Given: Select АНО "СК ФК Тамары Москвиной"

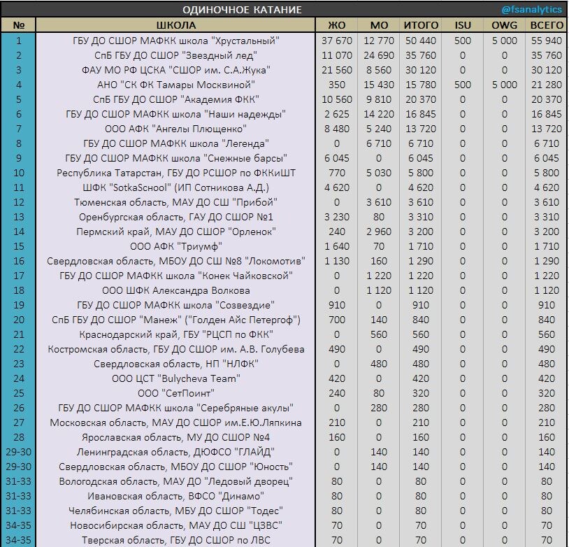Looking at the screenshot, I should pos(175,85).
